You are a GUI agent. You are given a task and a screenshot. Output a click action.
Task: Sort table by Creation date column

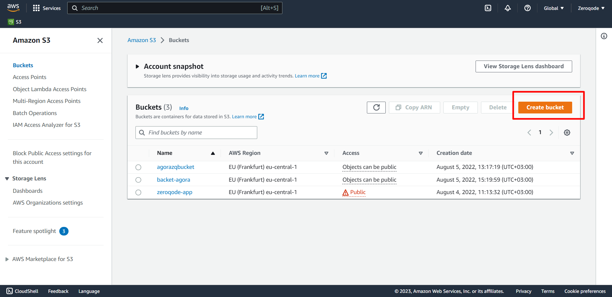[454, 153]
